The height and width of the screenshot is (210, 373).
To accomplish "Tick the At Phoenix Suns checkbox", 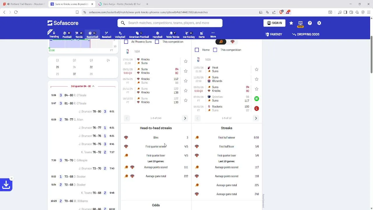I will coord(126,42).
